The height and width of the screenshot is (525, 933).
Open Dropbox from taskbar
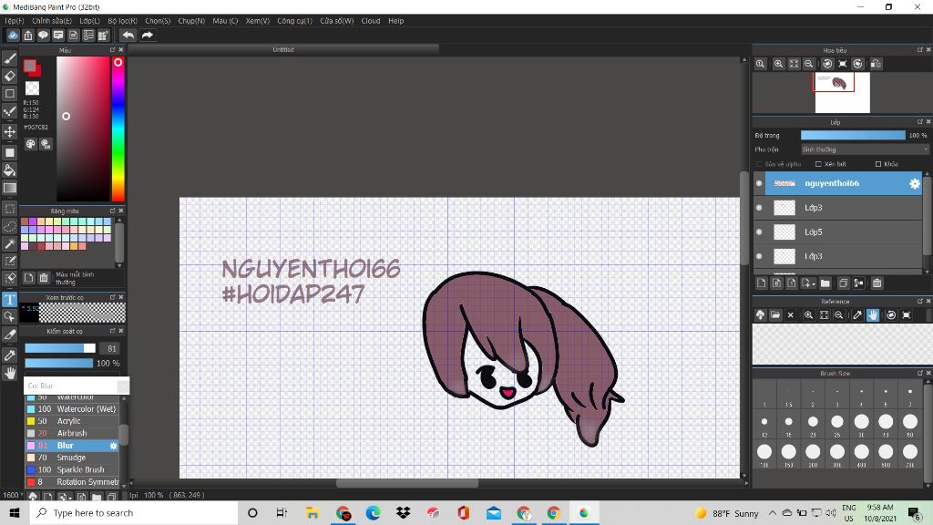pyautogui.click(x=403, y=513)
